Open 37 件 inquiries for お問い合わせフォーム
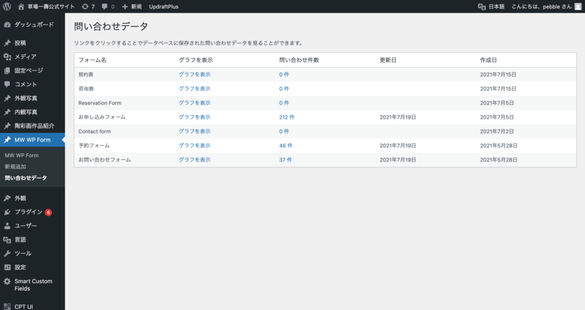This screenshot has width=585, height=310. [x=285, y=160]
